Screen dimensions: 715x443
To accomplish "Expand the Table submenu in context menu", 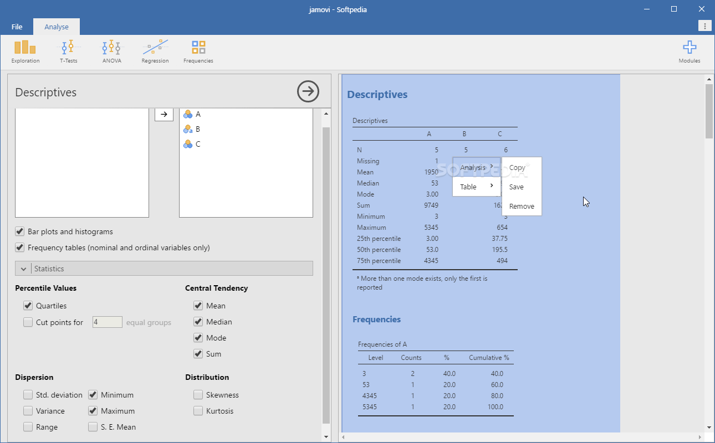I will [x=477, y=187].
